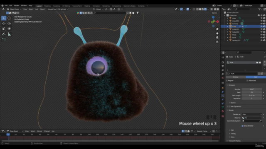Select the Hair particle type button
The height and width of the screenshot is (149, 266).
point(256,77)
